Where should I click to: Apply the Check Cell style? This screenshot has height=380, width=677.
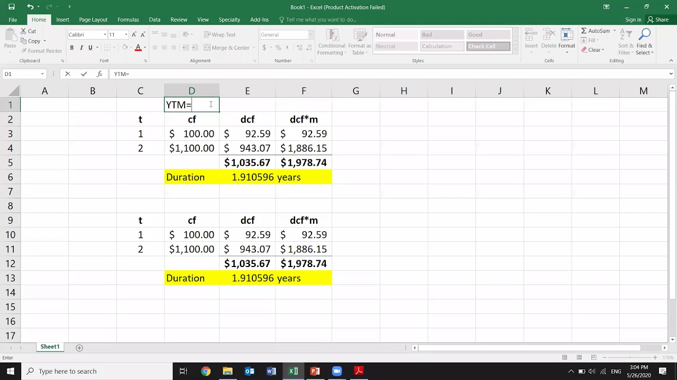[x=488, y=46]
